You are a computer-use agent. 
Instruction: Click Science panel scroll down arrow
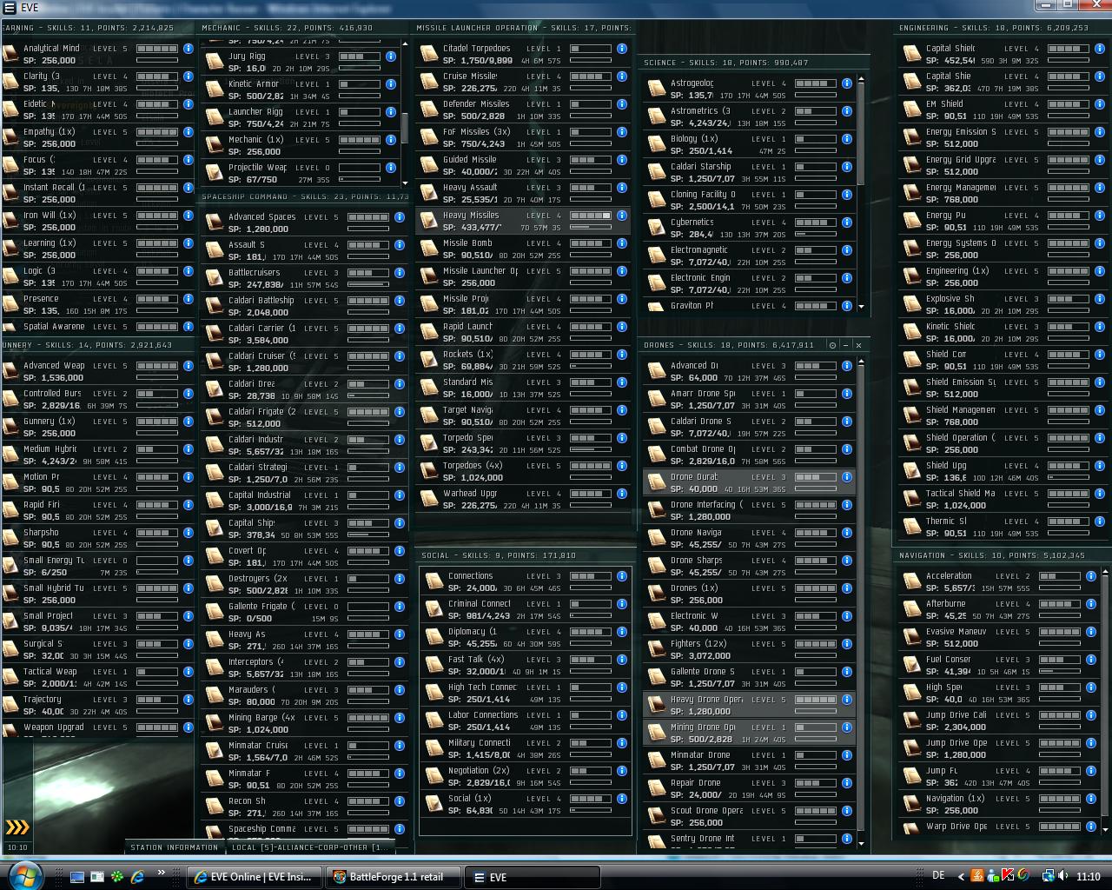(861, 307)
